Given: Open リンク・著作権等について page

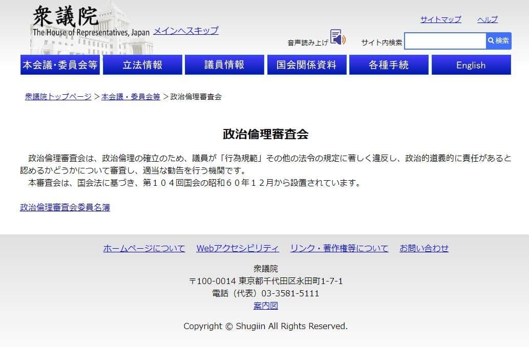Looking at the screenshot, I should pyautogui.click(x=339, y=248).
